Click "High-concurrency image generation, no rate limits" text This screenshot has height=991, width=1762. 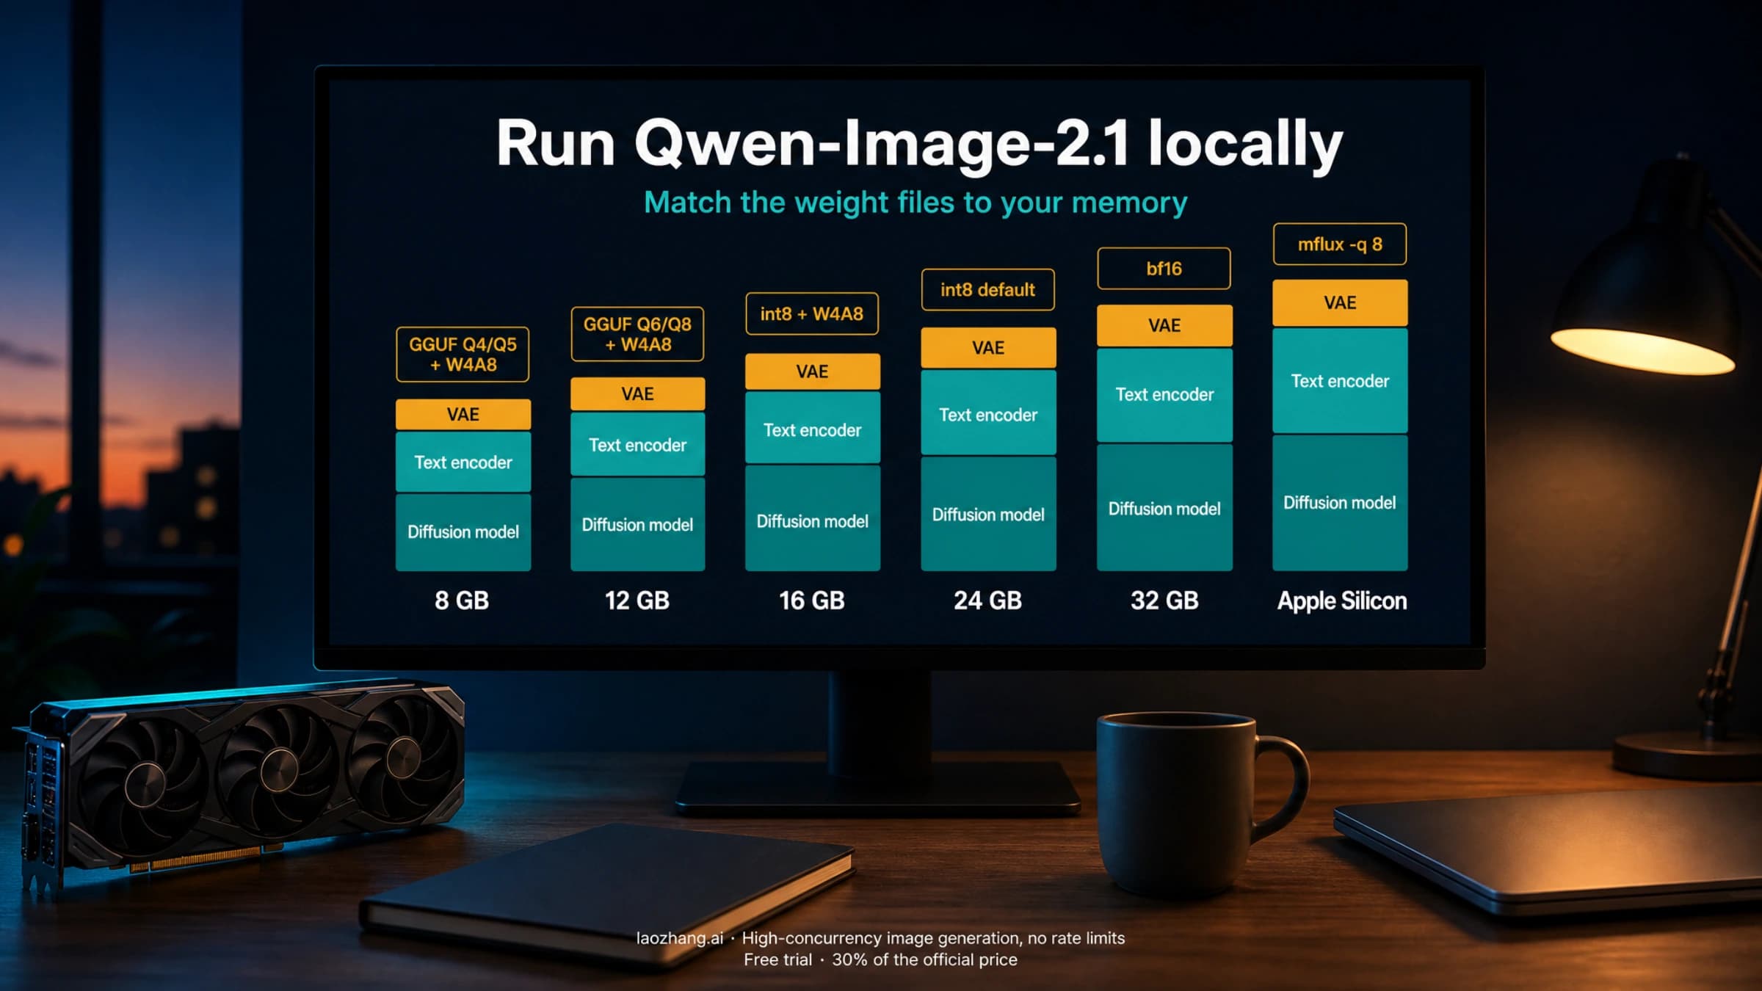point(933,938)
